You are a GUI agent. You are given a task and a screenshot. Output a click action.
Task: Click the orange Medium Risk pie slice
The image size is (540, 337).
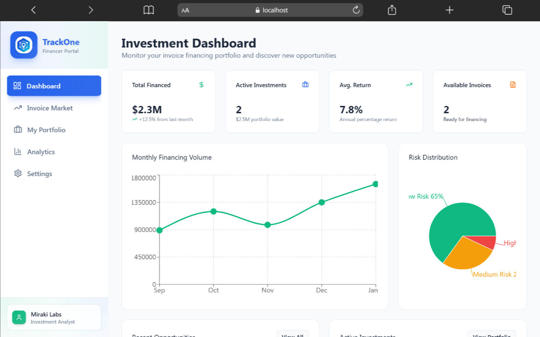[466, 253]
